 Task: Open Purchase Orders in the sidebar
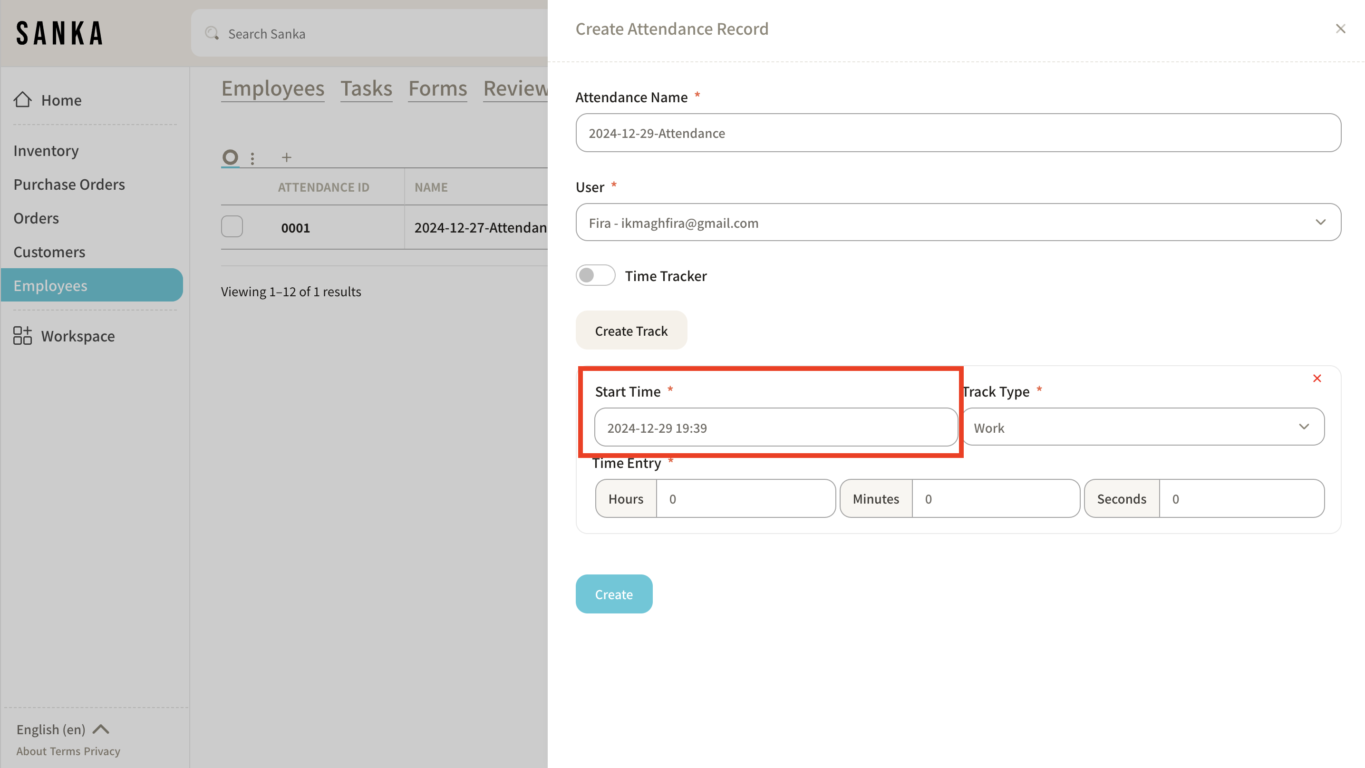click(x=69, y=185)
